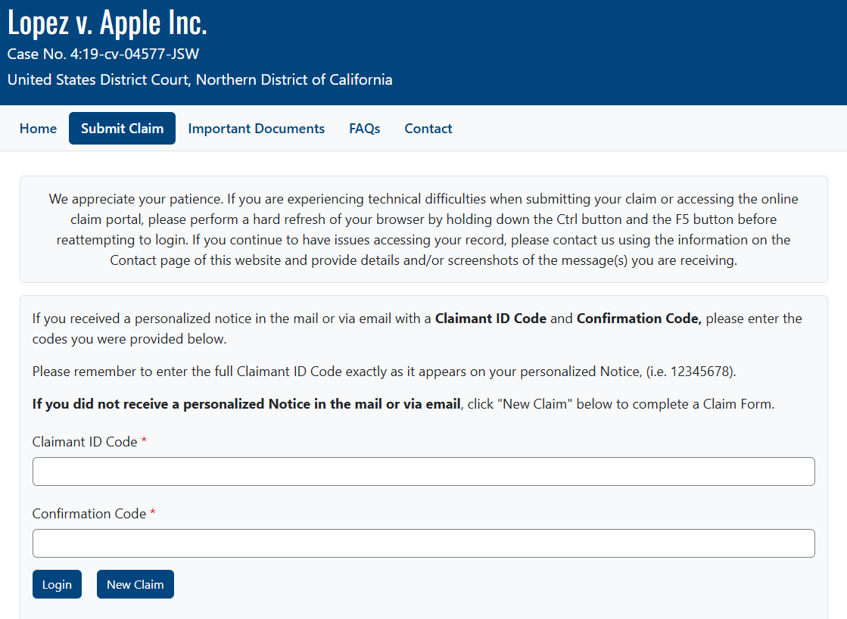Open the FAQs page
This screenshot has width=847, height=619.
(x=365, y=129)
